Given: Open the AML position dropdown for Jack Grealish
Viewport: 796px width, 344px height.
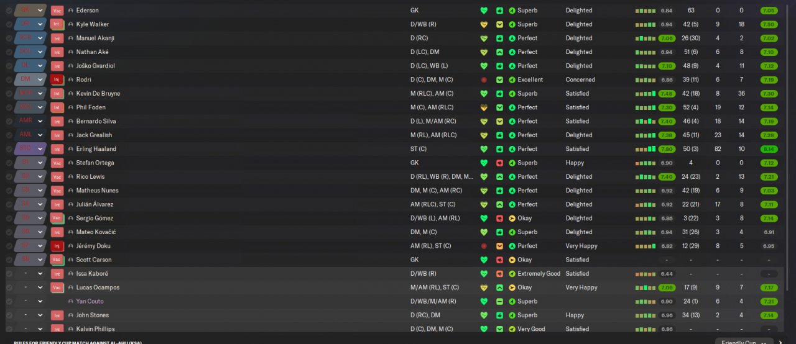Looking at the screenshot, I should pyautogui.click(x=30, y=135).
